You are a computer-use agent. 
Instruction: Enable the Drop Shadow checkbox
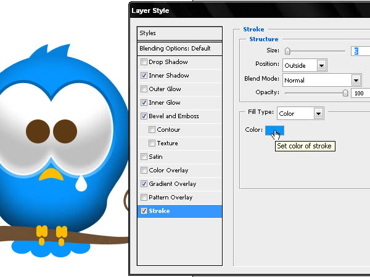144,62
